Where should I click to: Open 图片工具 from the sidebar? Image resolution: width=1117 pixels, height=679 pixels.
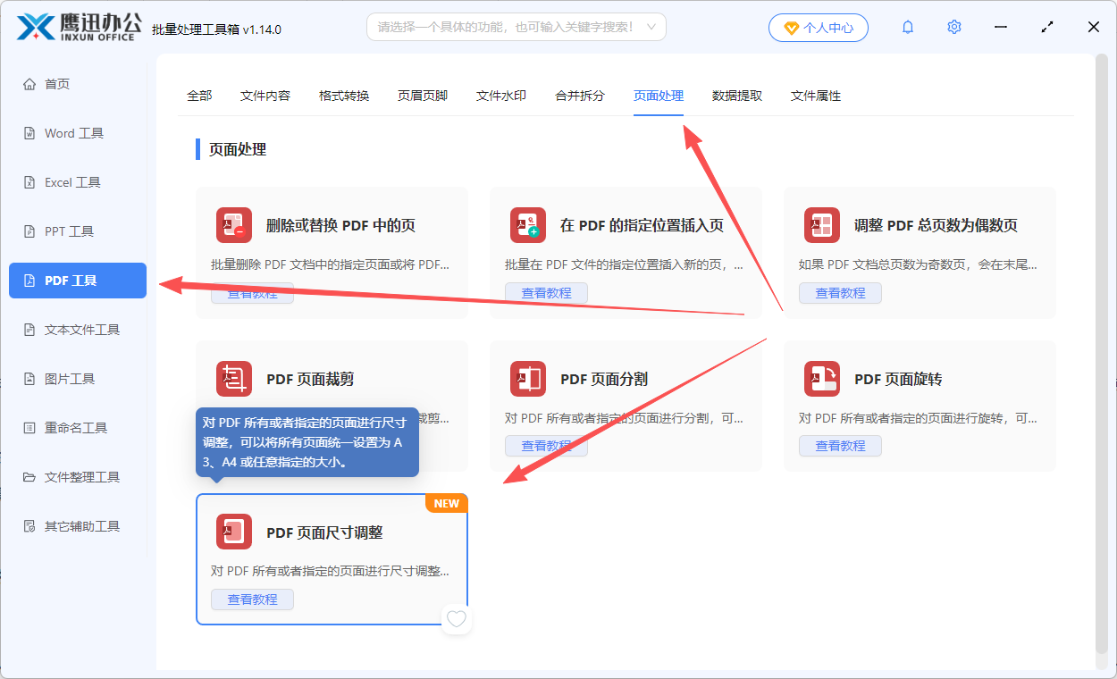pos(77,378)
